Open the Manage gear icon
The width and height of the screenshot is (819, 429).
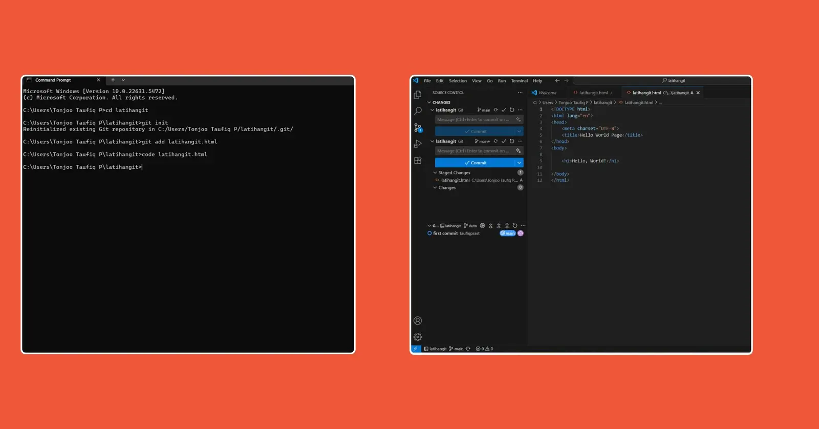click(x=418, y=337)
